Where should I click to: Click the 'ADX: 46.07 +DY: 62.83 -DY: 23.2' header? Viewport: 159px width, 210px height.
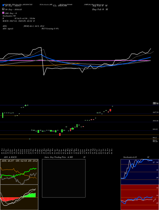tap(19, 161)
